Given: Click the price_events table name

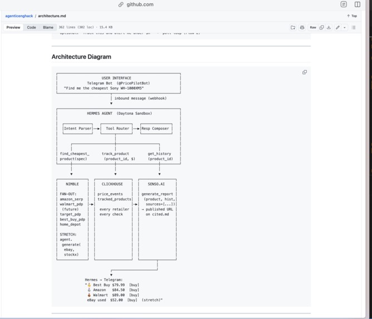Looking at the screenshot, I should (x=110, y=194).
